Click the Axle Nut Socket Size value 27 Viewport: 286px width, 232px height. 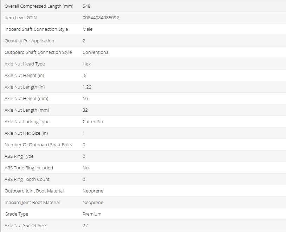(85, 226)
